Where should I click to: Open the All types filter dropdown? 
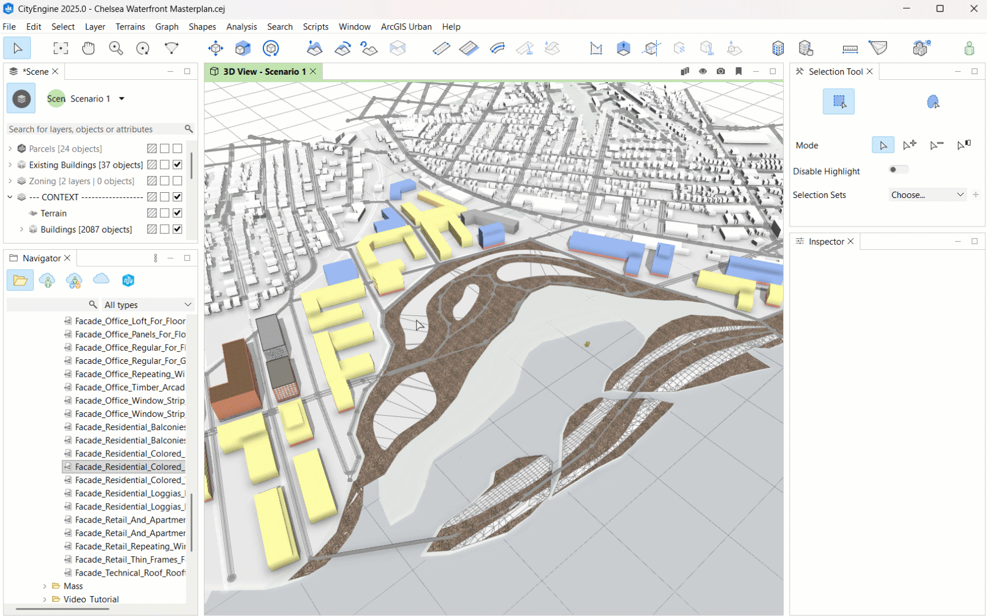[x=147, y=305]
